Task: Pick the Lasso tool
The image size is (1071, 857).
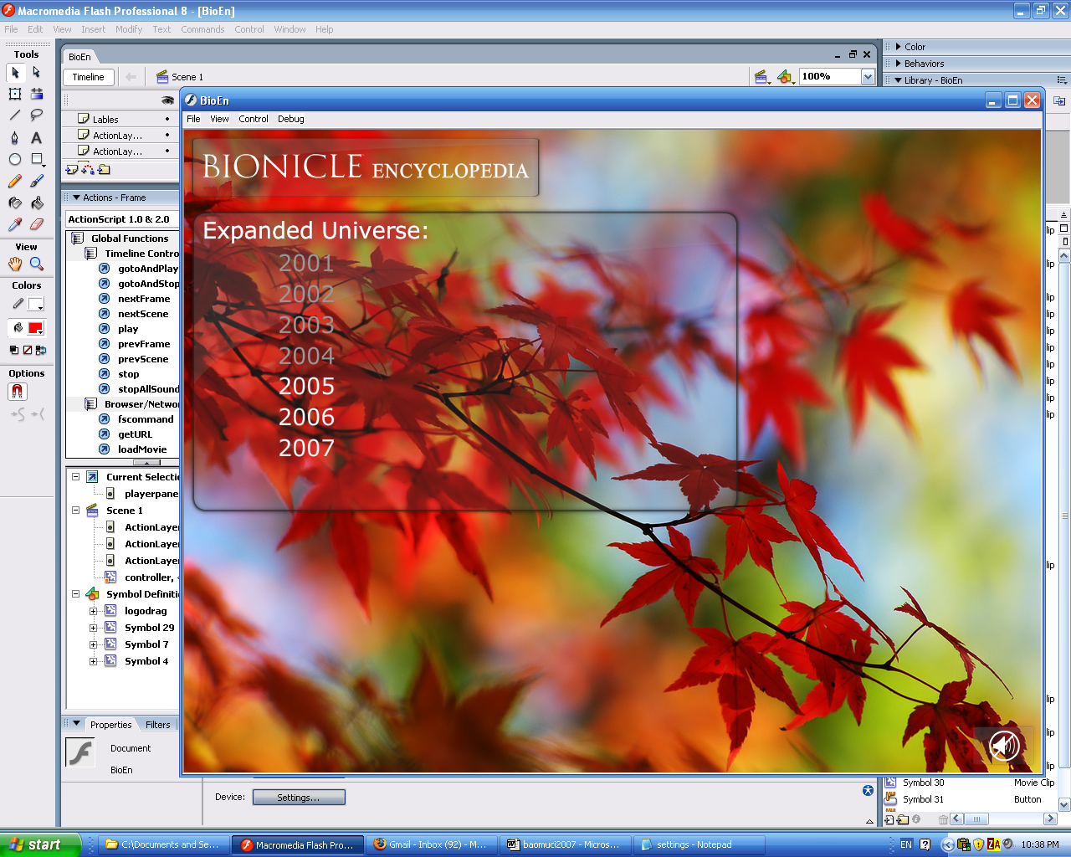Action: 36,115
